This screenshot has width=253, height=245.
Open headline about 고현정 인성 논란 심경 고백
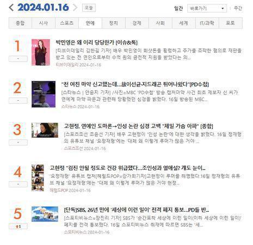pyautogui.click(x=139, y=126)
